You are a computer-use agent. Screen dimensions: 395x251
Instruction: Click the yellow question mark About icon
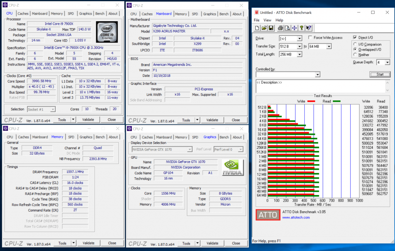(x=302, y=28)
